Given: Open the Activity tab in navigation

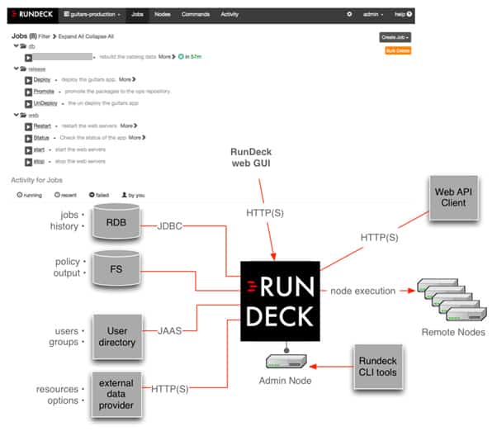Looking at the screenshot, I should pos(230,14).
